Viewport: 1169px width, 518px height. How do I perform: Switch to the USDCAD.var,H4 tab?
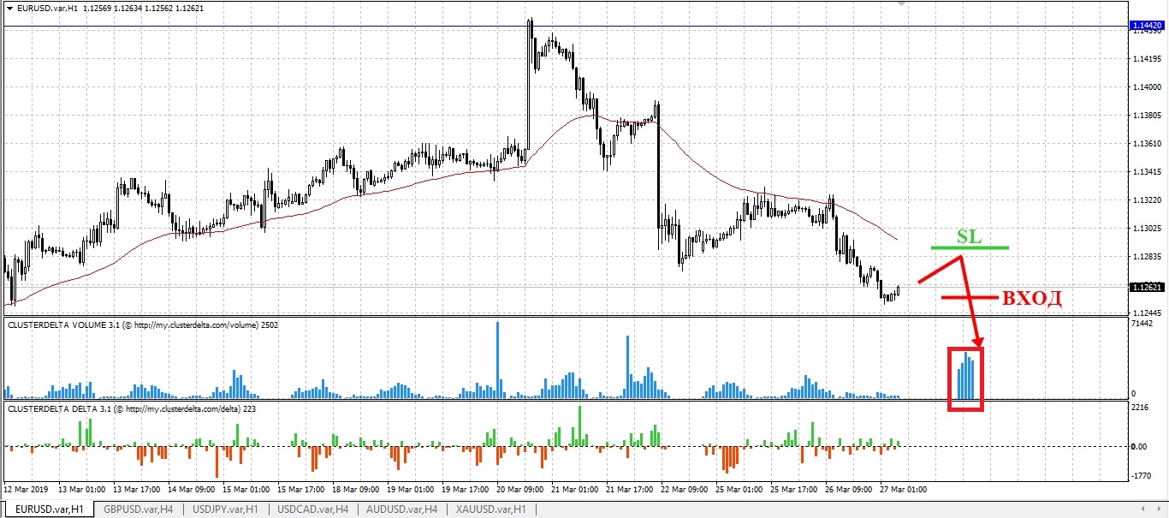312,509
